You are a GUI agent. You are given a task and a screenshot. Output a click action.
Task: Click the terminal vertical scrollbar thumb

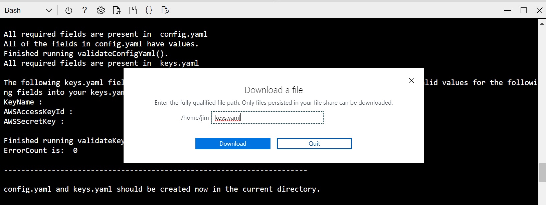point(542,172)
